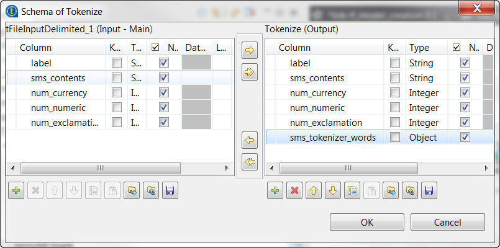Click input table horizontal scrollbar thumb
This screenshot has width=500, height=248.
101,168
